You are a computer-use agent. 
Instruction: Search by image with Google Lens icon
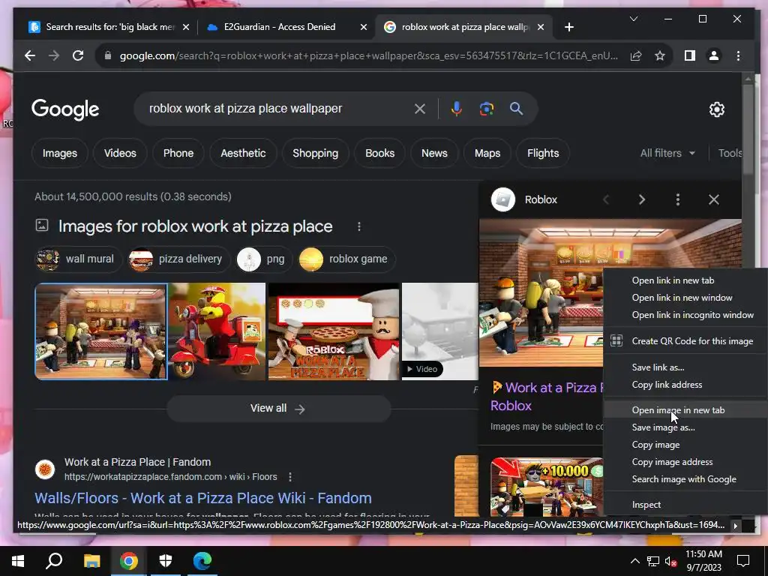click(x=486, y=109)
